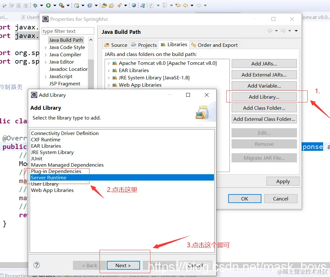Click the blue S new class icon
This screenshot has width=330, height=277.
90,5
